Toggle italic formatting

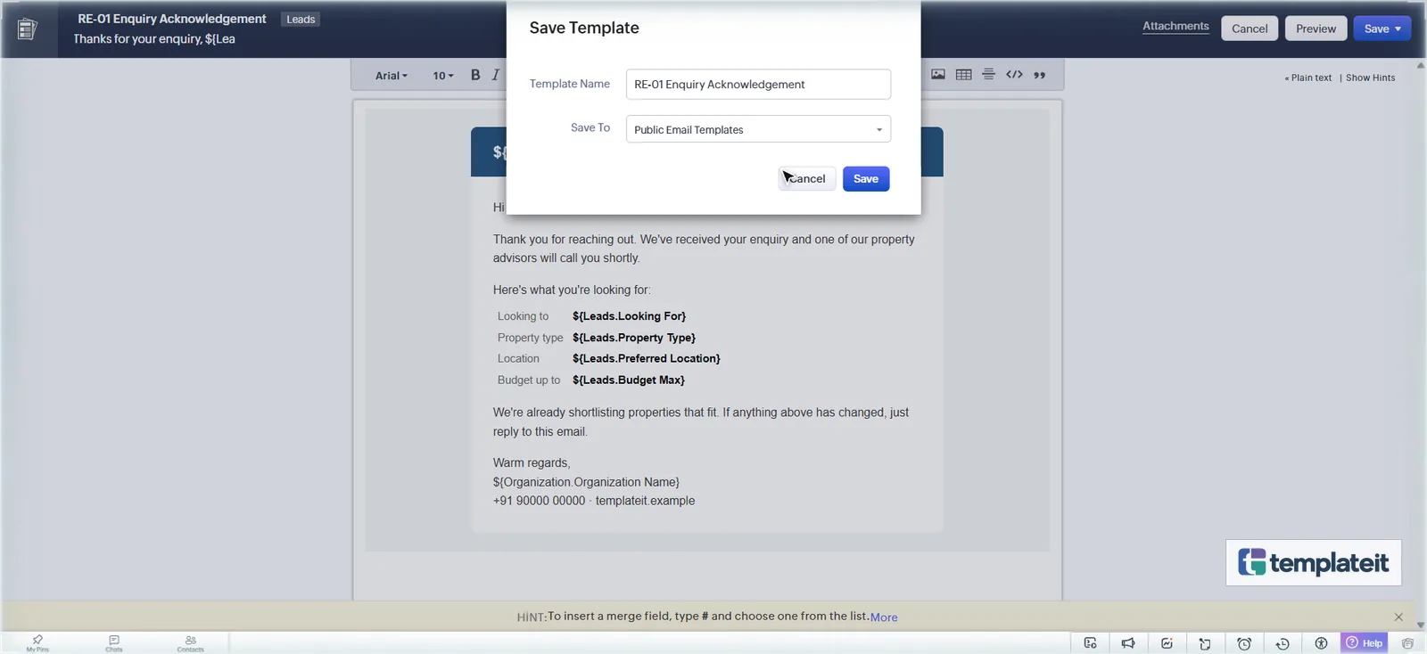pyautogui.click(x=496, y=75)
